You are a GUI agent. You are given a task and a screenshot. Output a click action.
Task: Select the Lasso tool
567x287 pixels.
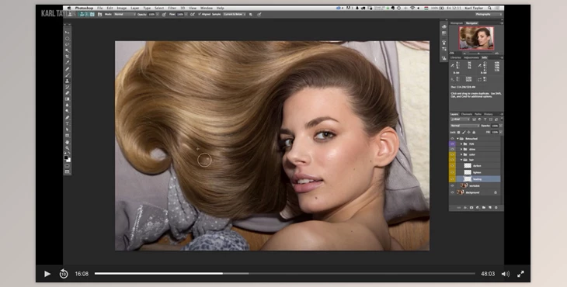pos(68,44)
